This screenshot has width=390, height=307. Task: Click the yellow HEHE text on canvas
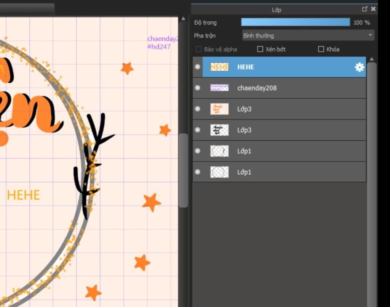pyautogui.click(x=23, y=195)
